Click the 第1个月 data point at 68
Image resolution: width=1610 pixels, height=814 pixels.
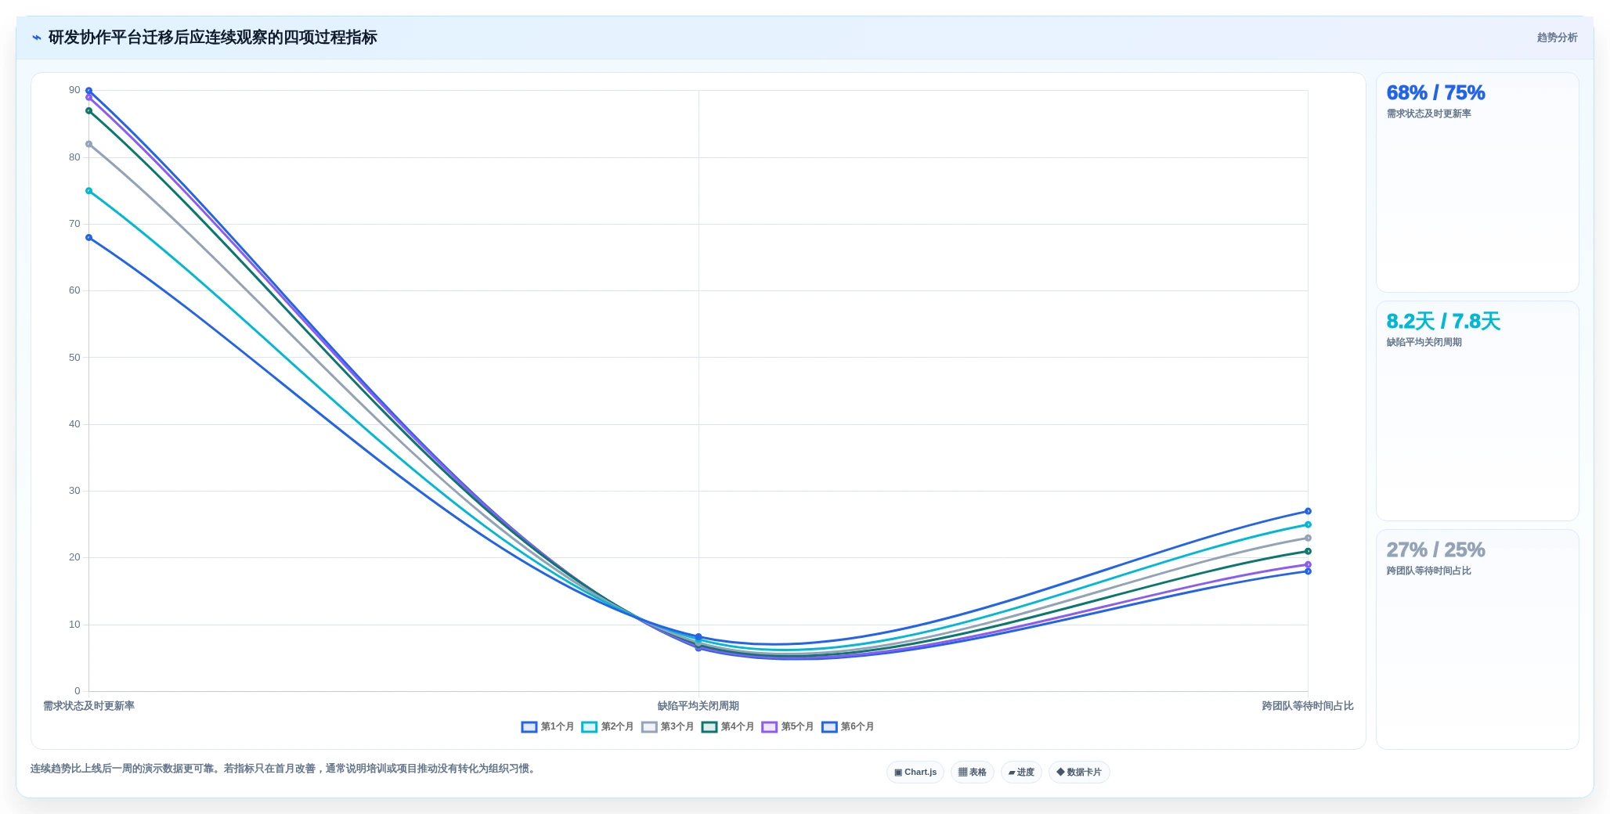pos(88,237)
